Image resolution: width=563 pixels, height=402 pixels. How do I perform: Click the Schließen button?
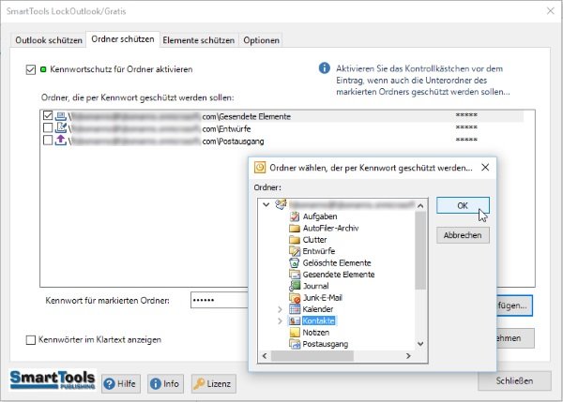point(514,380)
